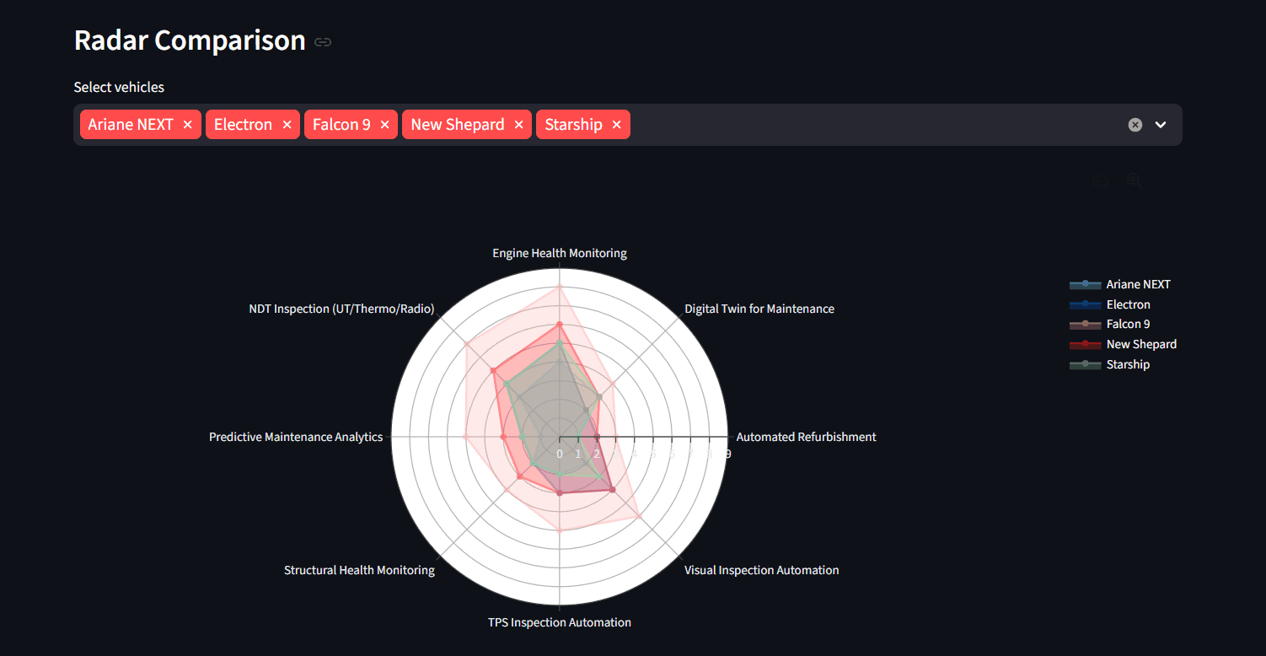Click the radial axis tick 9
1266x656 pixels.
727,454
